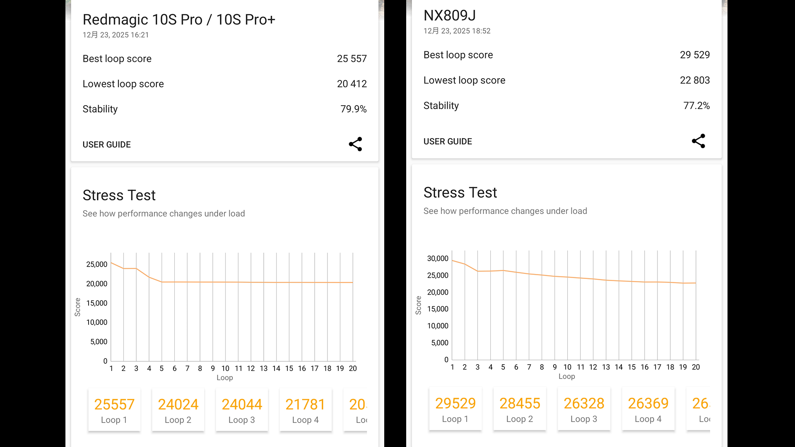Open USER GUIDE on Redmagic card
The width and height of the screenshot is (795, 447).
tap(106, 144)
